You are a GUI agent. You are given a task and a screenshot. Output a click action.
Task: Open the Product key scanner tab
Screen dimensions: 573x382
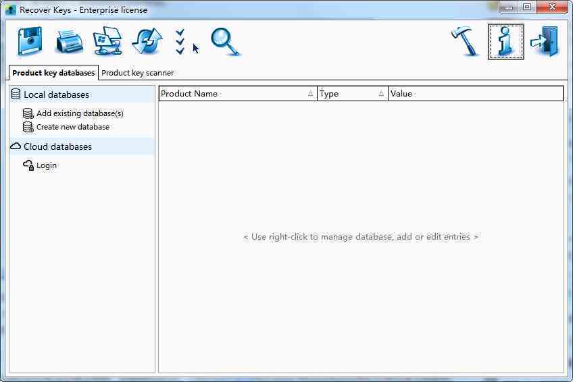(x=137, y=73)
